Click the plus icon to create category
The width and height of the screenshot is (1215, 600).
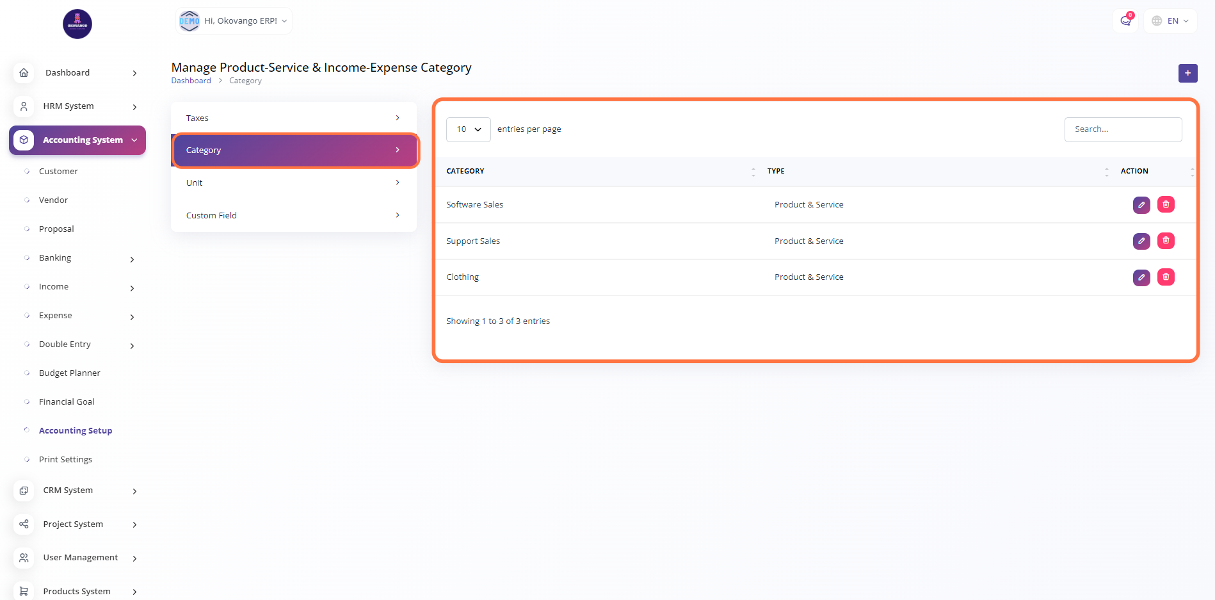point(1187,73)
